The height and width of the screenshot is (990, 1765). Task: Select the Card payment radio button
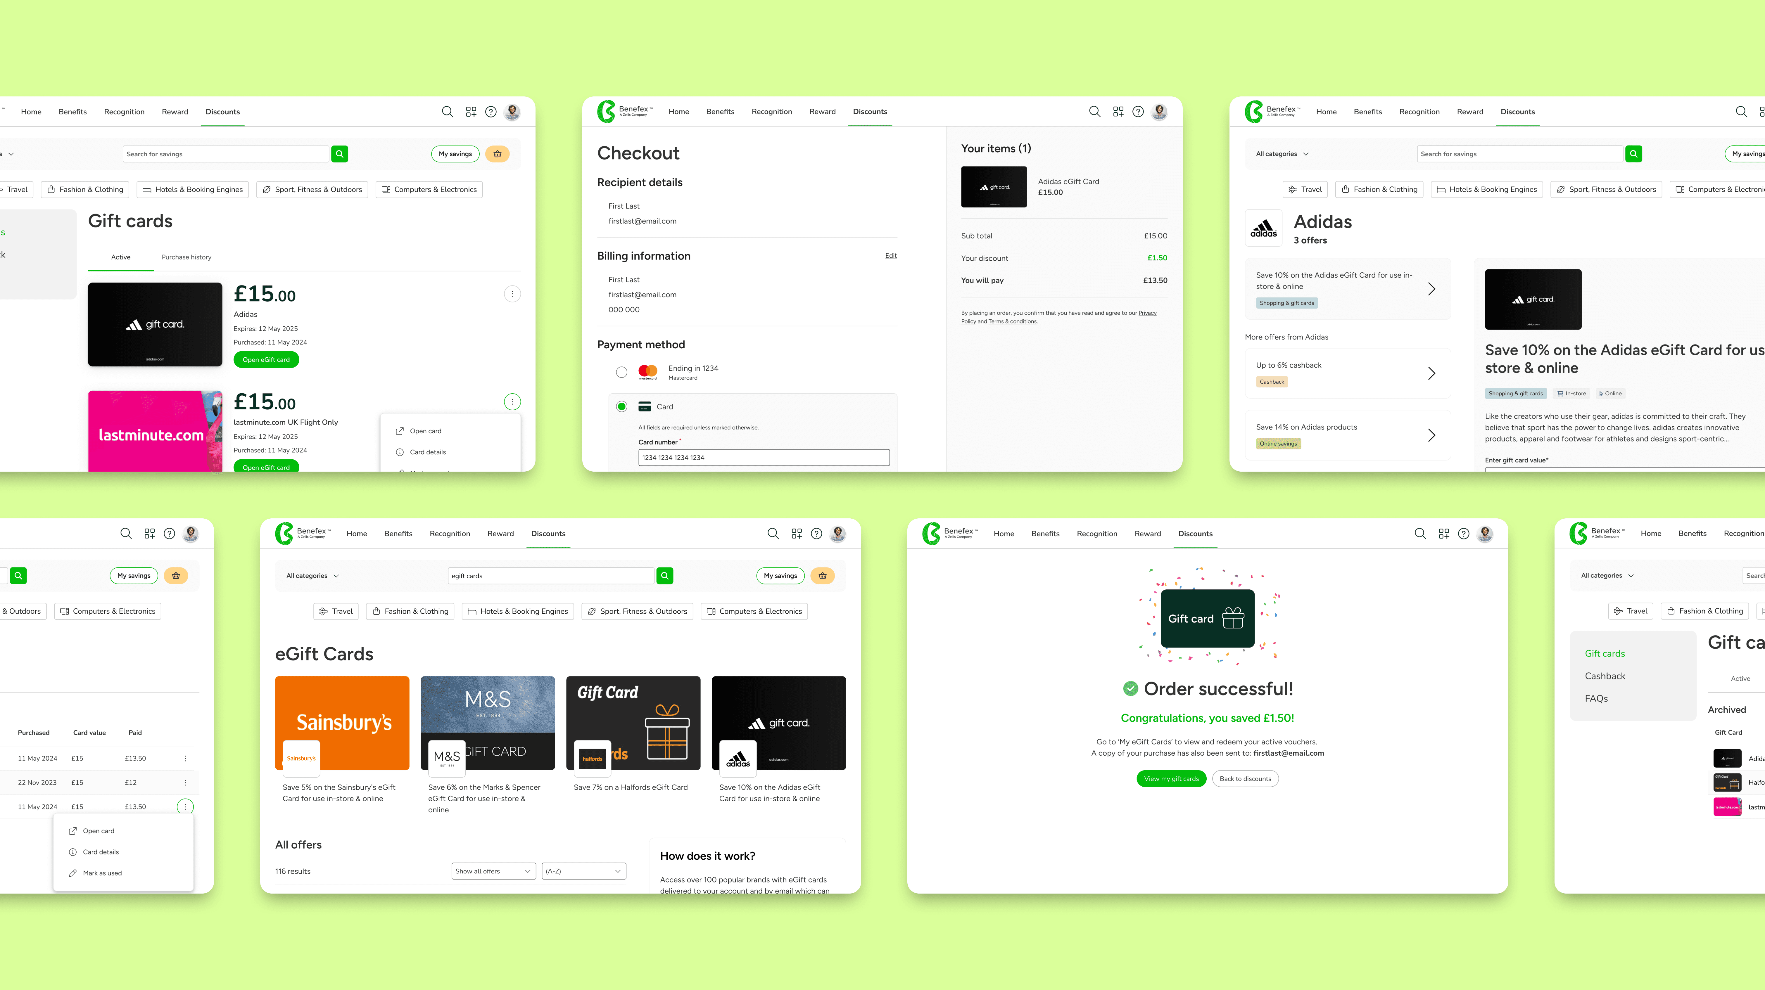point(621,406)
